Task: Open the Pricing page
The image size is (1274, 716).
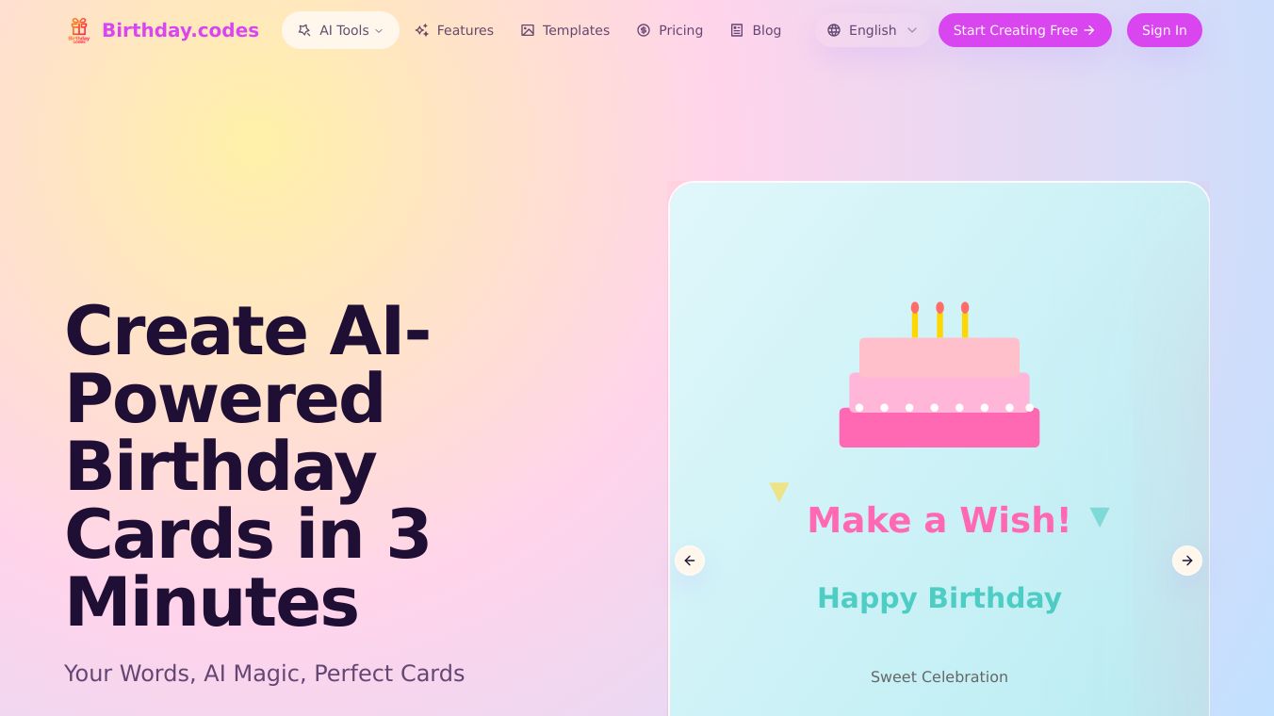Action: [x=670, y=30]
